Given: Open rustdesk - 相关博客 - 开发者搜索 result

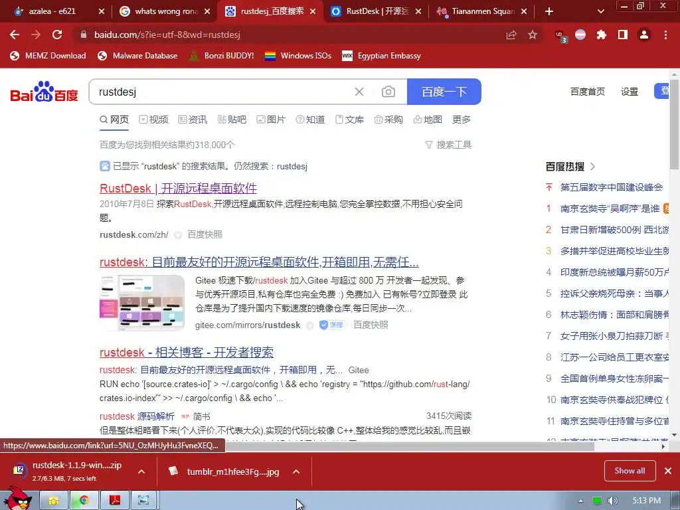Looking at the screenshot, I should click(187, 352).
